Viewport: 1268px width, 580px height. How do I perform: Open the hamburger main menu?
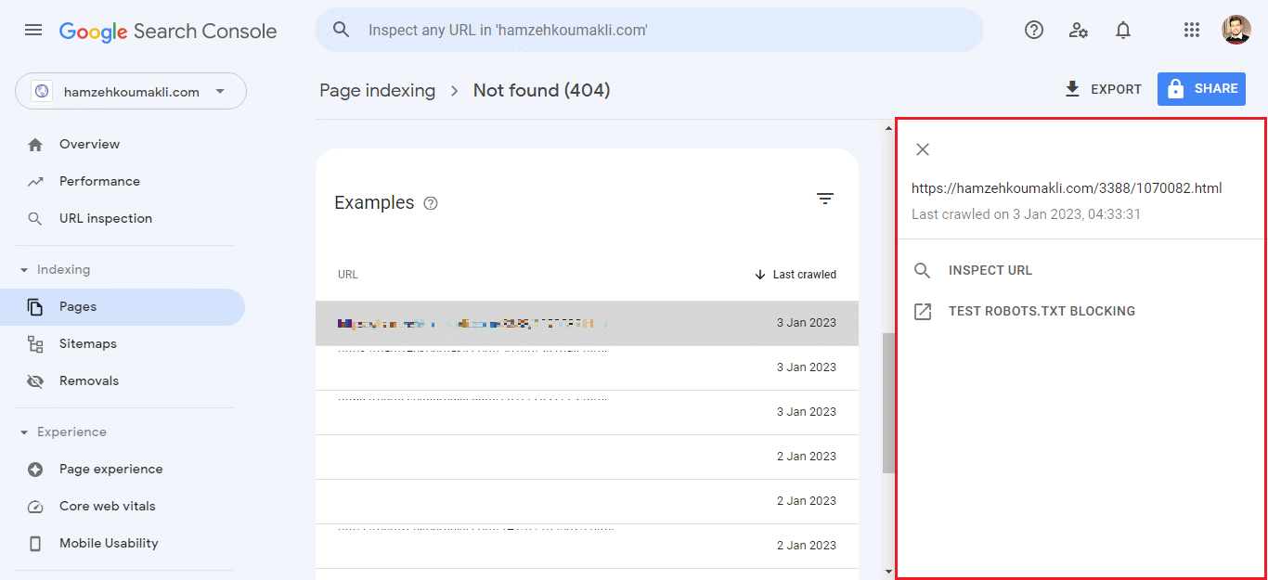(33, 31)
